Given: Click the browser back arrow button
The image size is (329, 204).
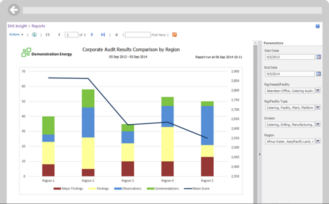Looking at the screenshot, I should [x=14, y=10].
